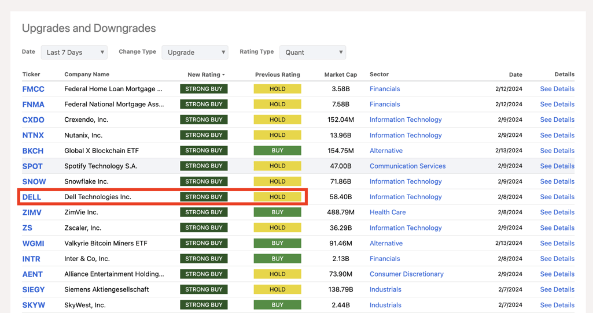This screenshot has height=313, width=593.
Task: Click the STRONG BUY badge for Nutanix
Action: [204, 135]
